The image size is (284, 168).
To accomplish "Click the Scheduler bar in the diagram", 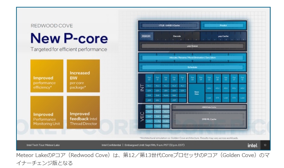I will tap(192, 67).
